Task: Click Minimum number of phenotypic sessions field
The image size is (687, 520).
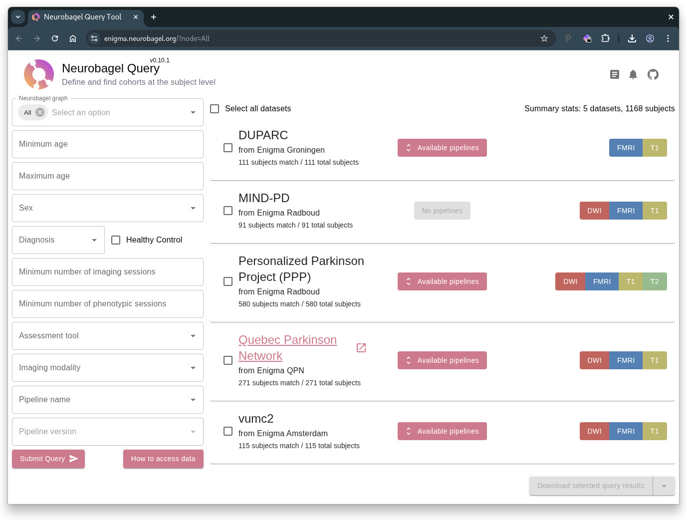Action: [108, 304]
